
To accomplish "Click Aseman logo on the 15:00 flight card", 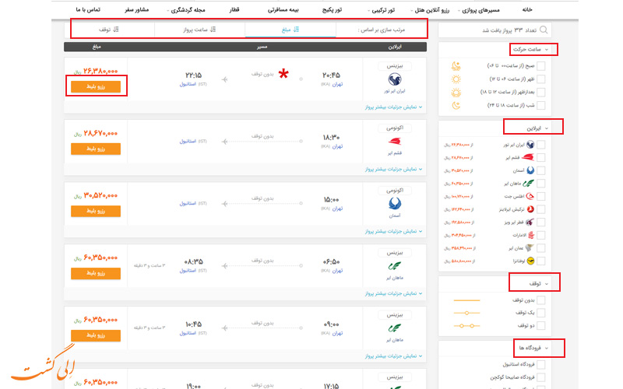I will 395,204.
